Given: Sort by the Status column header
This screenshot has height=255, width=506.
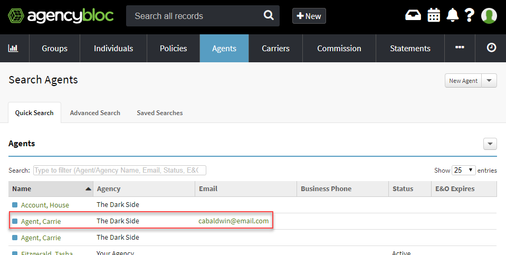Looking at the screenshot, I should point(410,189).
